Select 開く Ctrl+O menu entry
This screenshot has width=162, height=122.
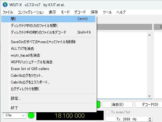48,19
